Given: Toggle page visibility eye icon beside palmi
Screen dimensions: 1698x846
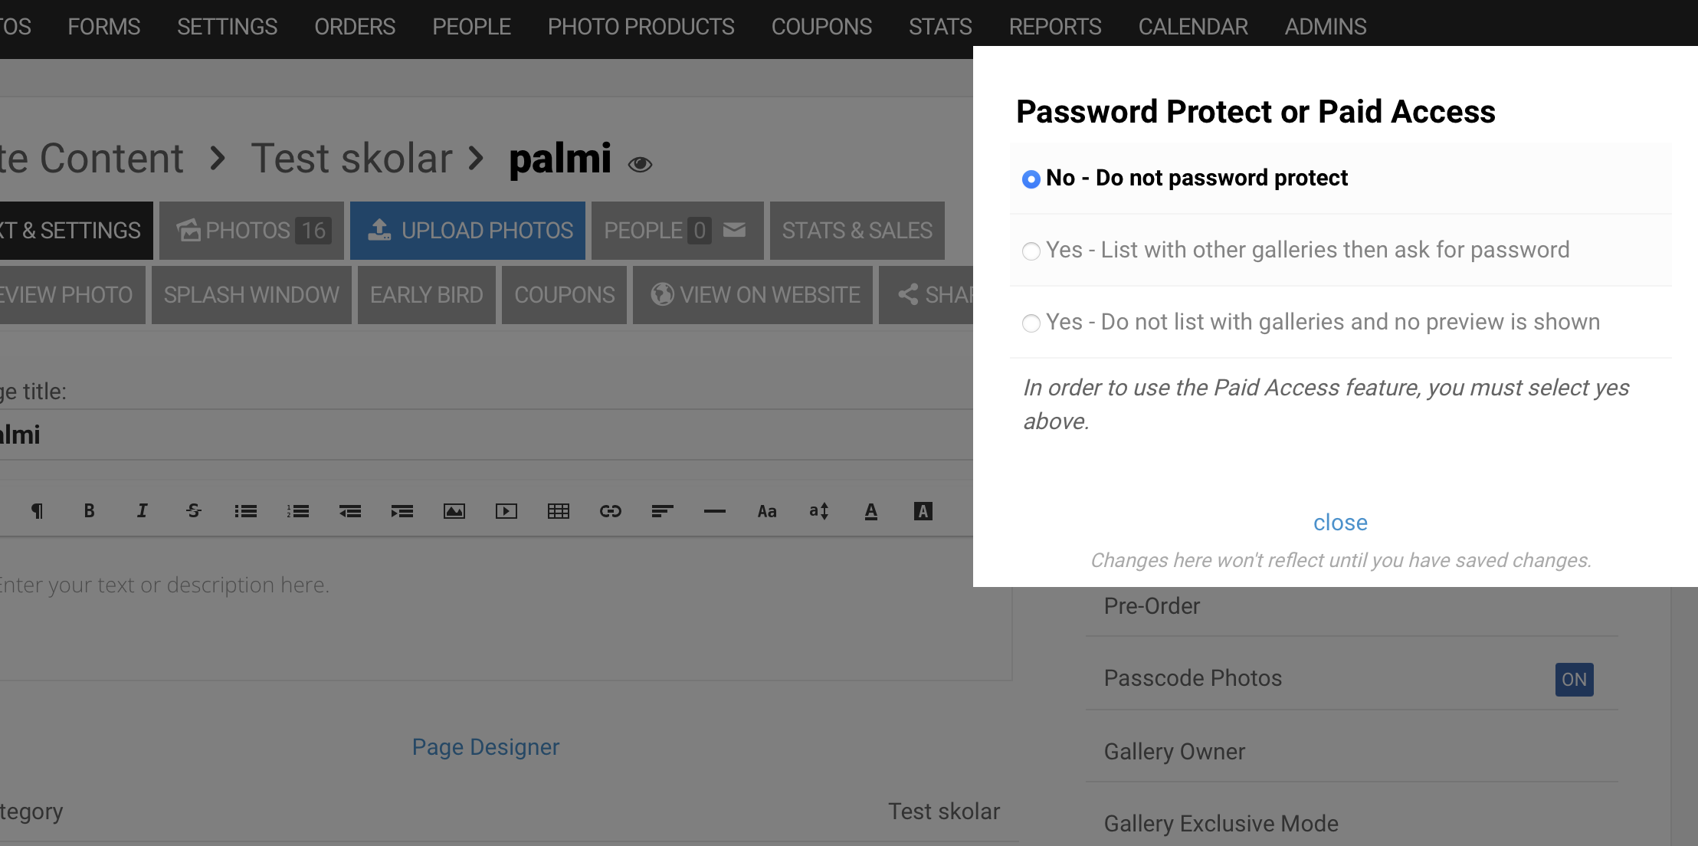Looking at the screenshot, I should pos(640,164).
